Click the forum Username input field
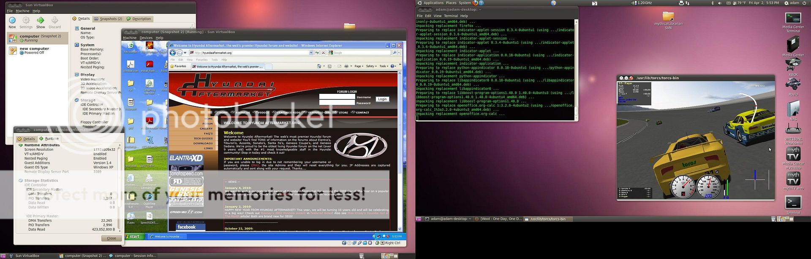Screen dimensions: 811x259 337,97
